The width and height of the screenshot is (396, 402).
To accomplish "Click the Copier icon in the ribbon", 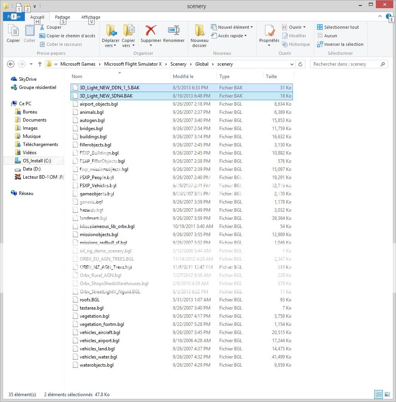I will click(x=13, y=31).
